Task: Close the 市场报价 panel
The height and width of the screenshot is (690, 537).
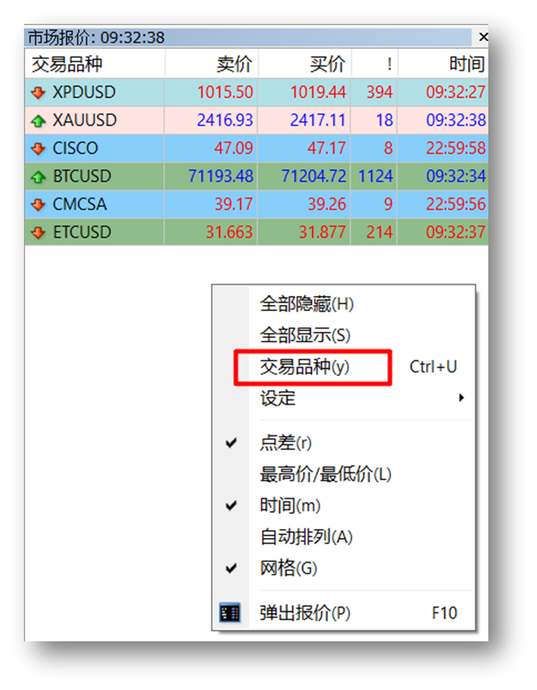Action: coord(483,37)
